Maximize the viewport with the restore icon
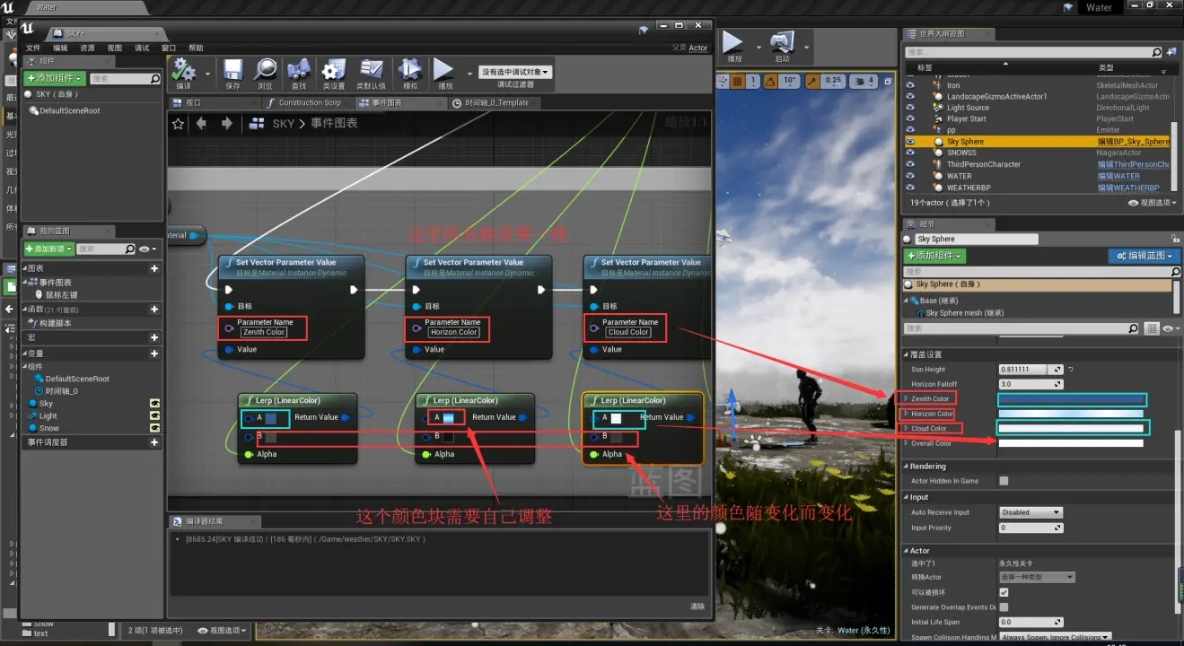Viewport: 1184px width, 646px height. 889,81
